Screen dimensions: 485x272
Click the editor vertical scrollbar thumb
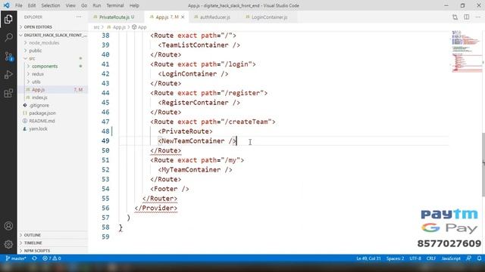[x=483, y=164]
